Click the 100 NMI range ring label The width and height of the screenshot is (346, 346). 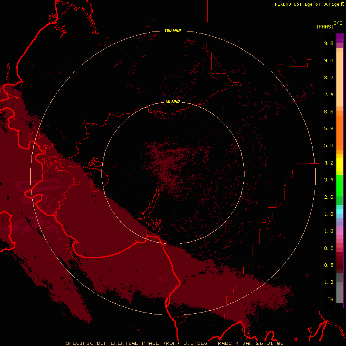pos(173,30)
